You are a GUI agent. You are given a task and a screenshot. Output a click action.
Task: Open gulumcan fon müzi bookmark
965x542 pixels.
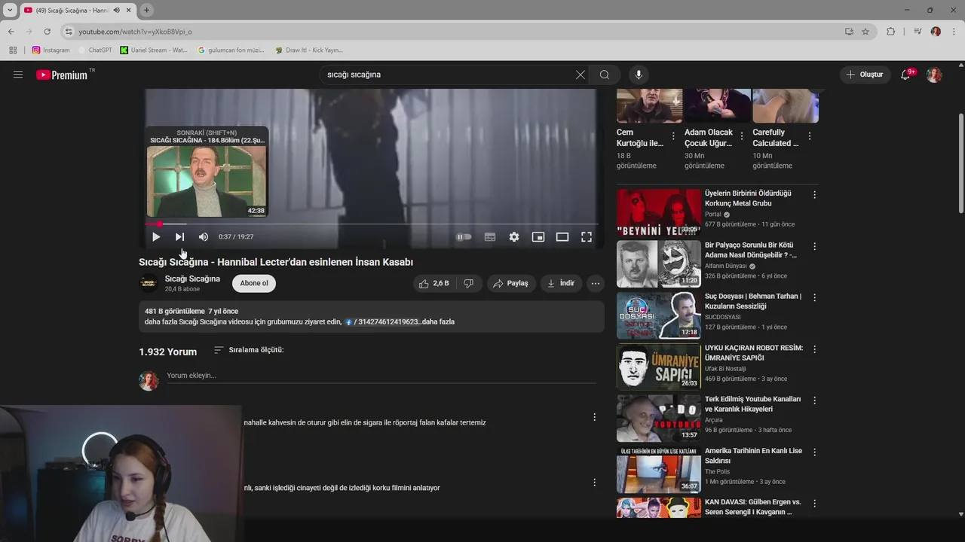click(x=231, y=50)
